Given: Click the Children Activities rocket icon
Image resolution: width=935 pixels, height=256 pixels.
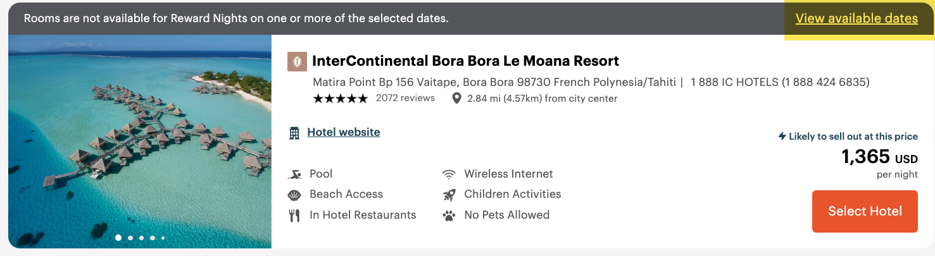Looking at the screenshot, I should (x=449, y=195).
